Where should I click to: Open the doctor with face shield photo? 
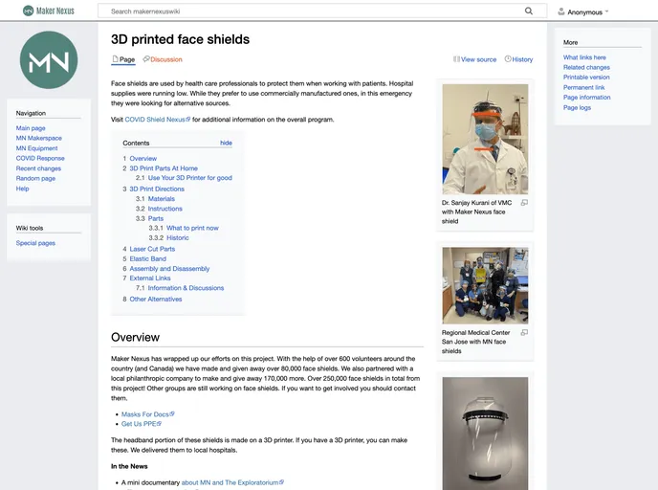(x=485, y=139)
